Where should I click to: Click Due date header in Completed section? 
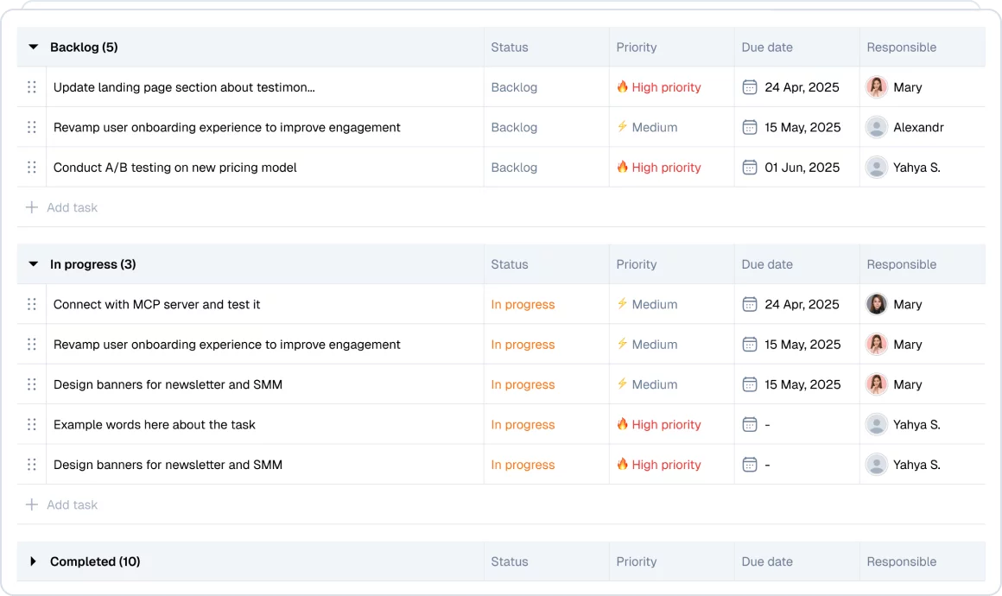(766, 561)
